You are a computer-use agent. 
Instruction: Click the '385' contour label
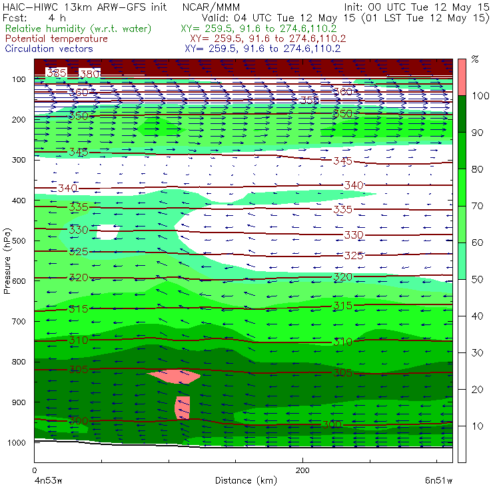pos(57,73)
